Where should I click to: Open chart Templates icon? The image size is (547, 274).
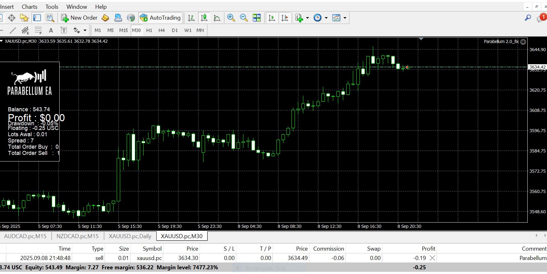[x=336, y=18]
